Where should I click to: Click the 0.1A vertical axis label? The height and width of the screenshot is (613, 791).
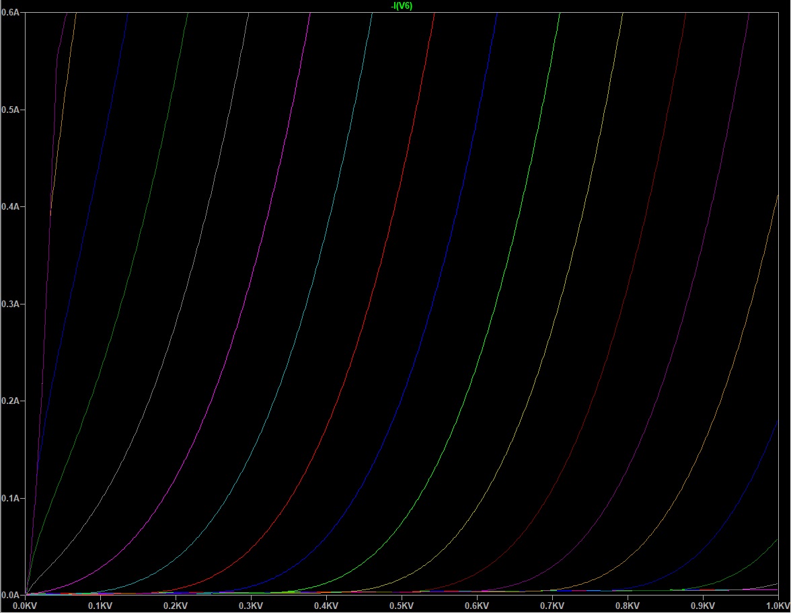tap(11, 498)
